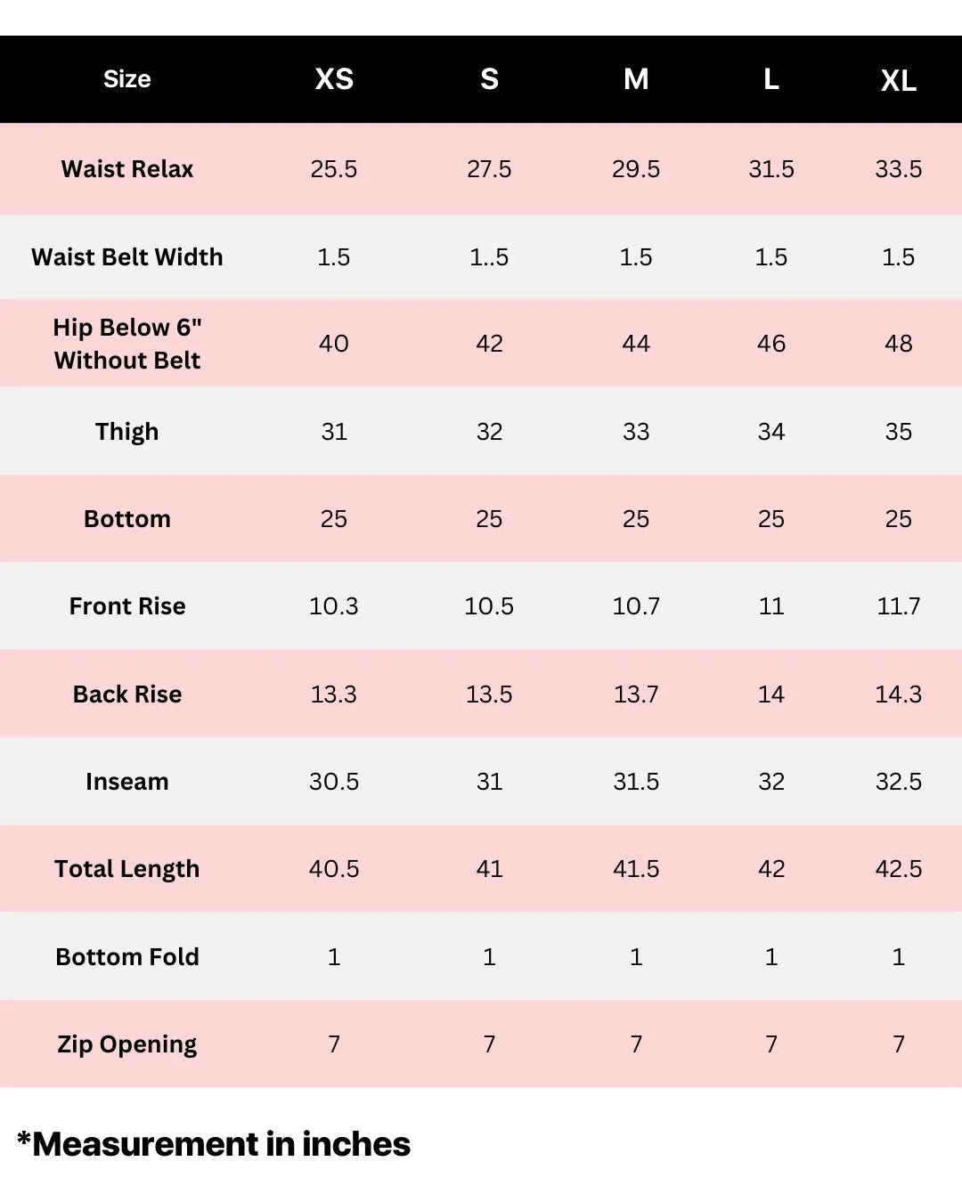Click the Size header label
This screenshot has width=962, height=1202.
pyautogui.click(x=126, y=79)
